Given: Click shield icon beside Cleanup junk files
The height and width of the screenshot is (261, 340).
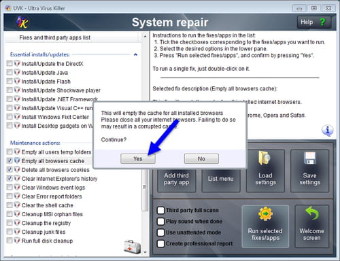Looking at the screenshot, I should pyautogui.click(x=17, y=232).
